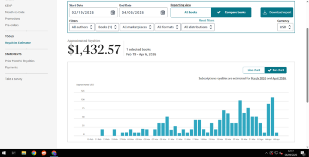
Task: Open the Windows Start menu
Action: (3, 153)
